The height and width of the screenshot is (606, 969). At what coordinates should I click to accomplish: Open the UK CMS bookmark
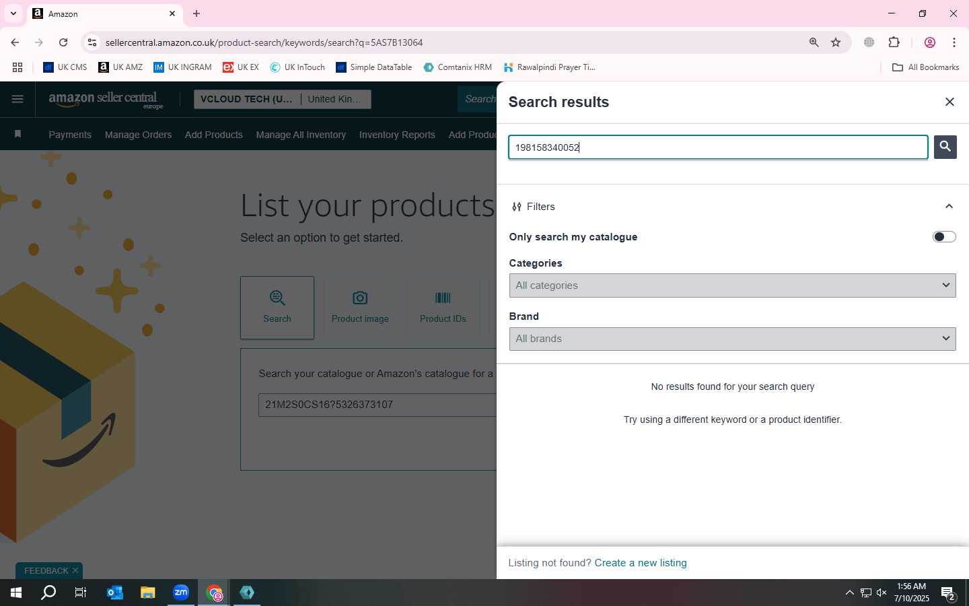pos(65,67)
